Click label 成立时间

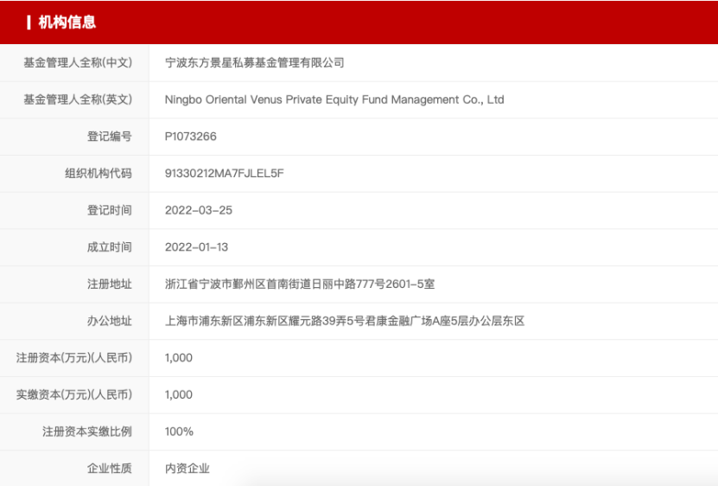click(x=110, y=247)
